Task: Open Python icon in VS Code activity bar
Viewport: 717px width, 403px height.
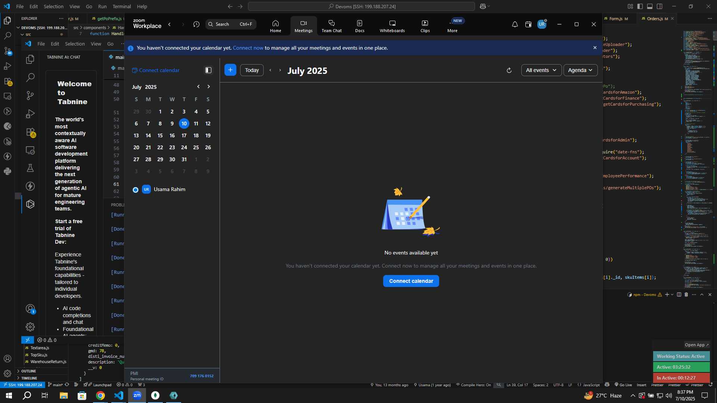Action: (x=7, y=171)
